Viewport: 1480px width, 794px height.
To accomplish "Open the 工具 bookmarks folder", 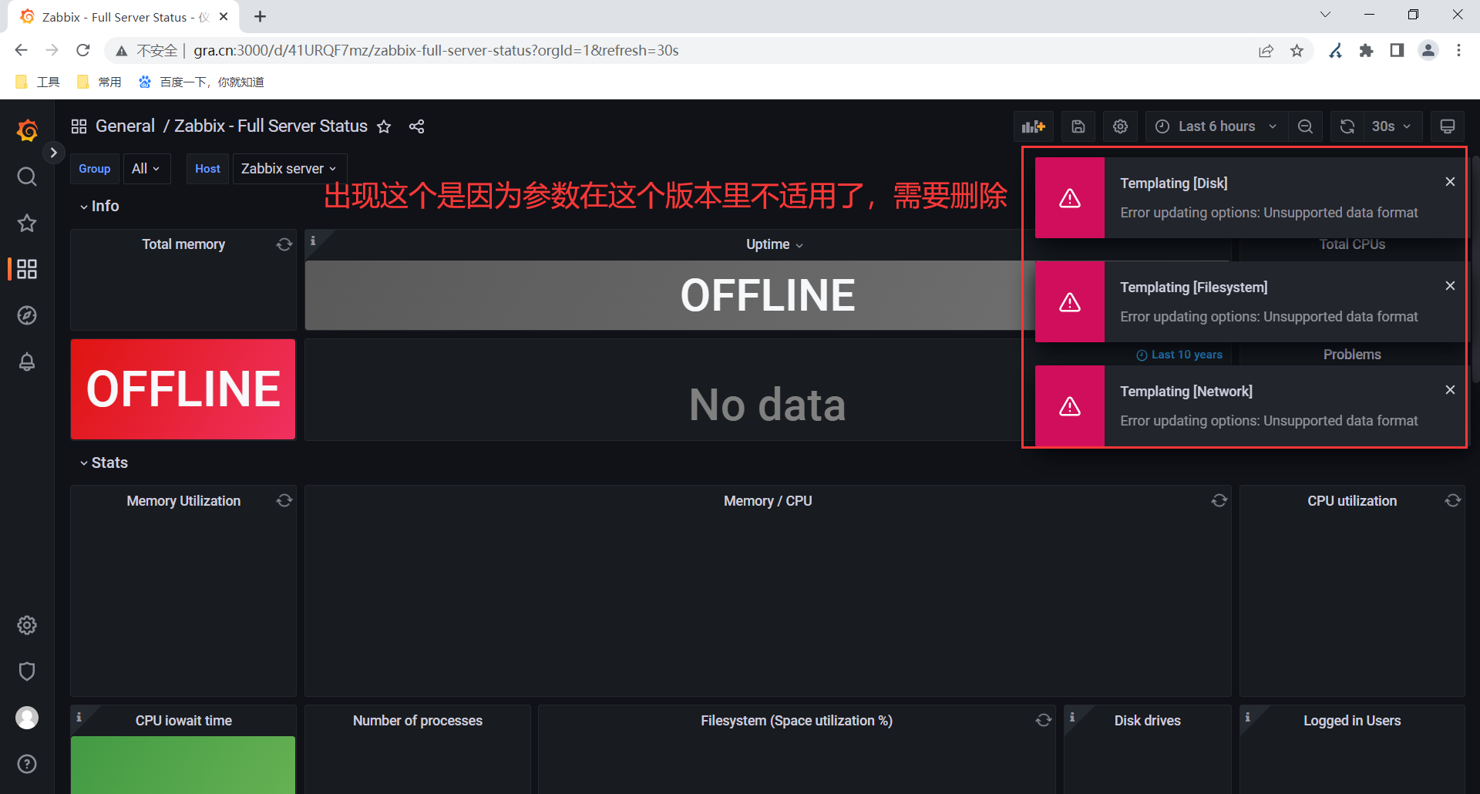I will tap(38, 82).
